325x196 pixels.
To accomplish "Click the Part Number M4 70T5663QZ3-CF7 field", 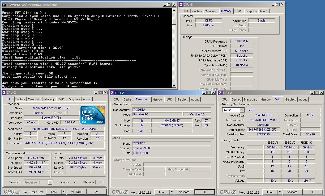I will [x=263, y=130].
